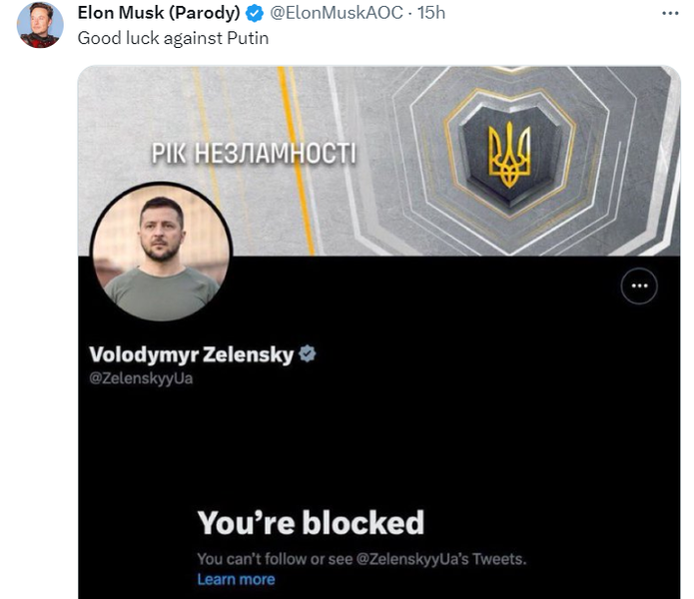Click the tweet text Good luck against Putin
The image size is (694, 599).
(x=173, y=38)
